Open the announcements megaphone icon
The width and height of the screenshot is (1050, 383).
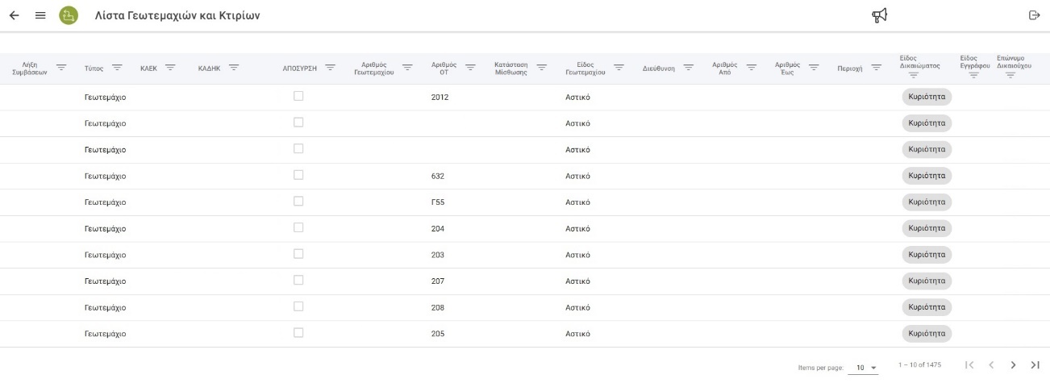click(x=879, y=15)
